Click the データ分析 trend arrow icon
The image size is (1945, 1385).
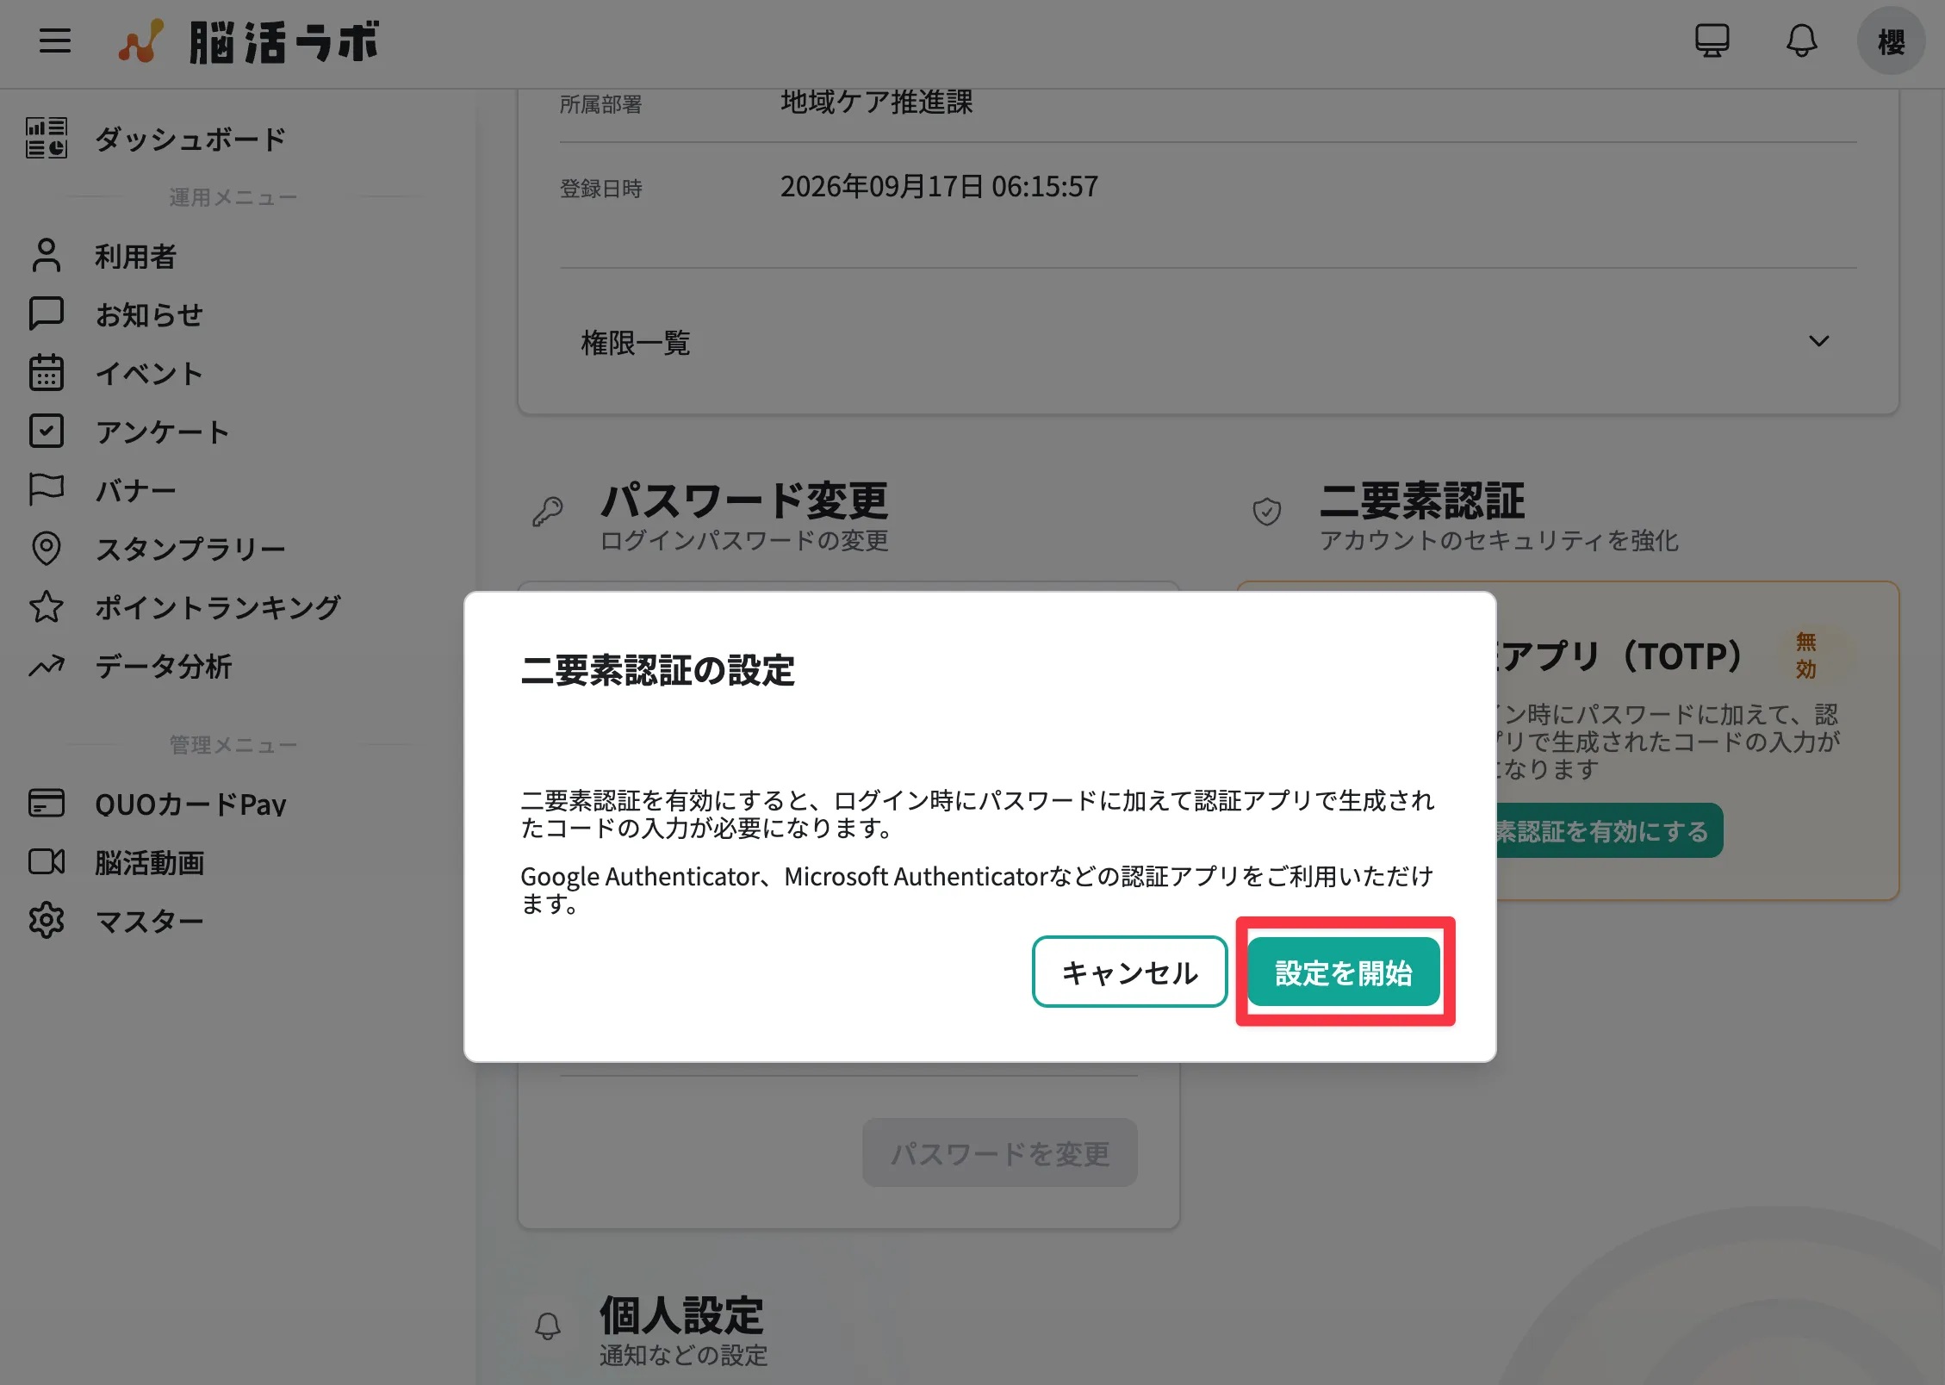click(x=47, y=666)
